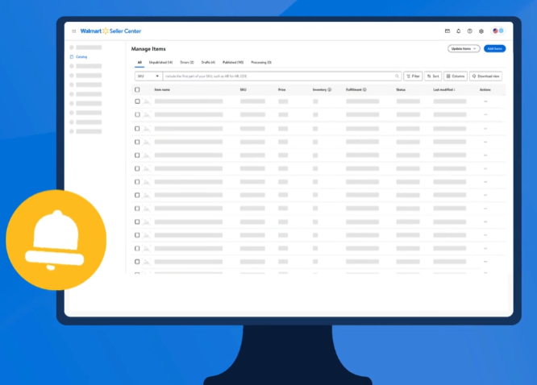Click the Add Items button
The image size is (537, 385).
(x=494, y=48)
